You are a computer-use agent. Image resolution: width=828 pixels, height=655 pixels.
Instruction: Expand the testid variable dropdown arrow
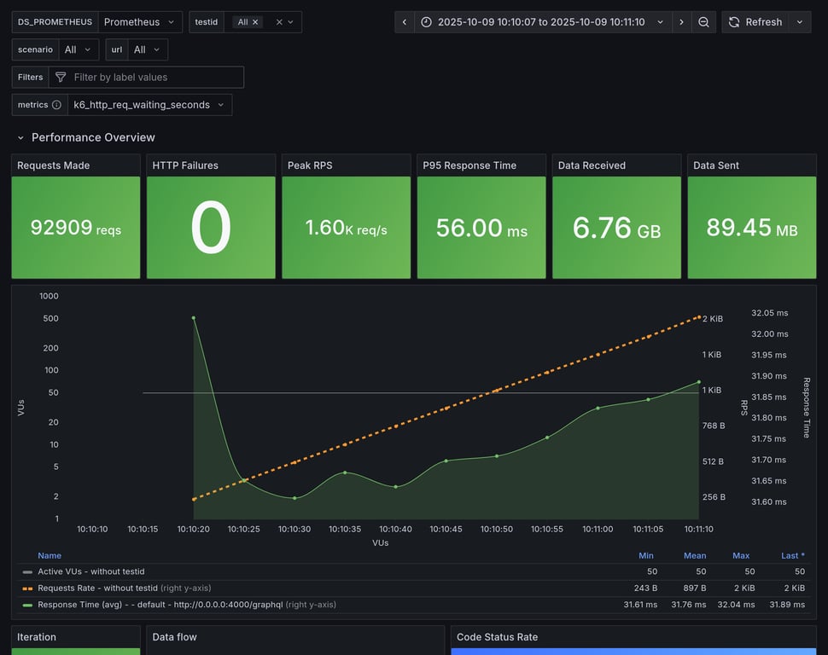pos(290,22)
